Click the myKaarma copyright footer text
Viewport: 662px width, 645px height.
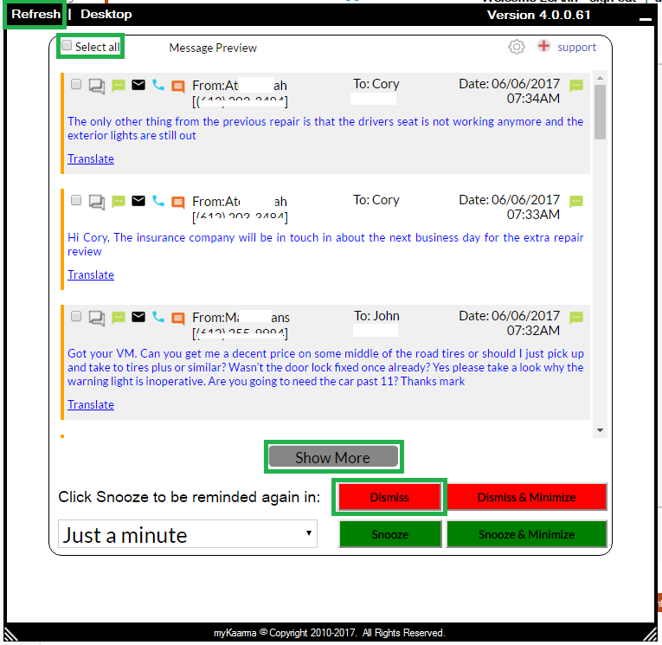coord(330,633)
